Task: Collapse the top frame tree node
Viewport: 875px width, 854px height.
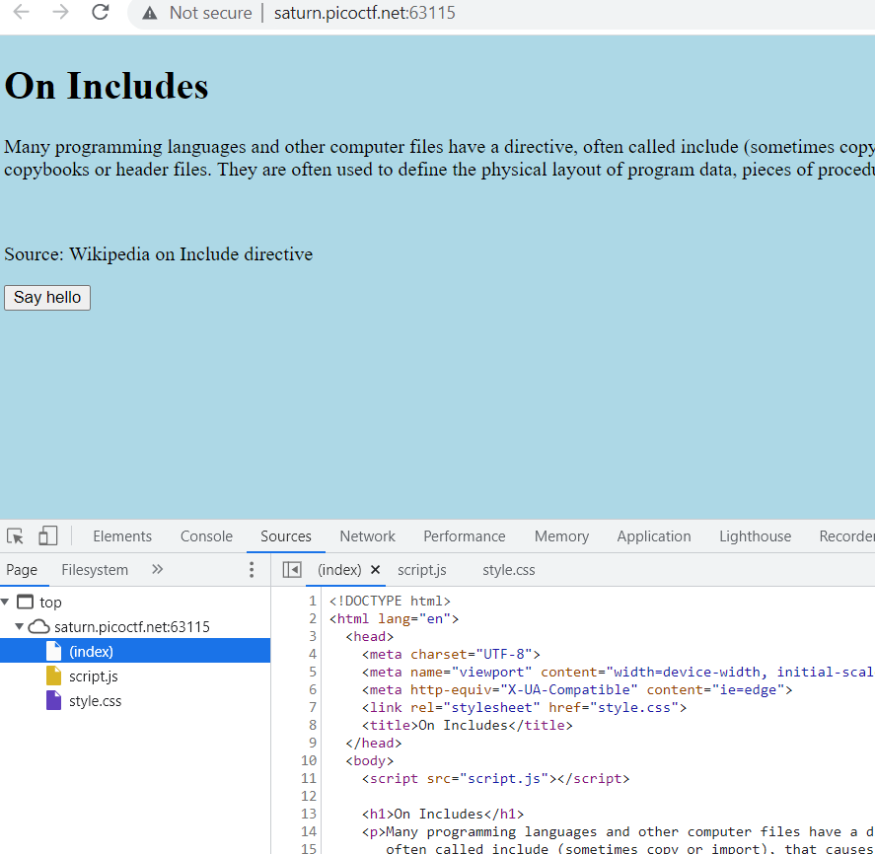Action: tap(6, 602)
